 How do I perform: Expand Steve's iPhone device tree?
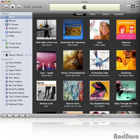coord(4,55)
